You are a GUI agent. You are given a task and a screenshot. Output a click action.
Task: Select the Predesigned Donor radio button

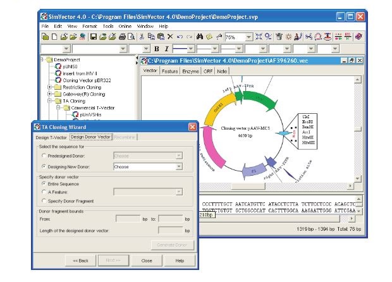[x=43, y=155]
